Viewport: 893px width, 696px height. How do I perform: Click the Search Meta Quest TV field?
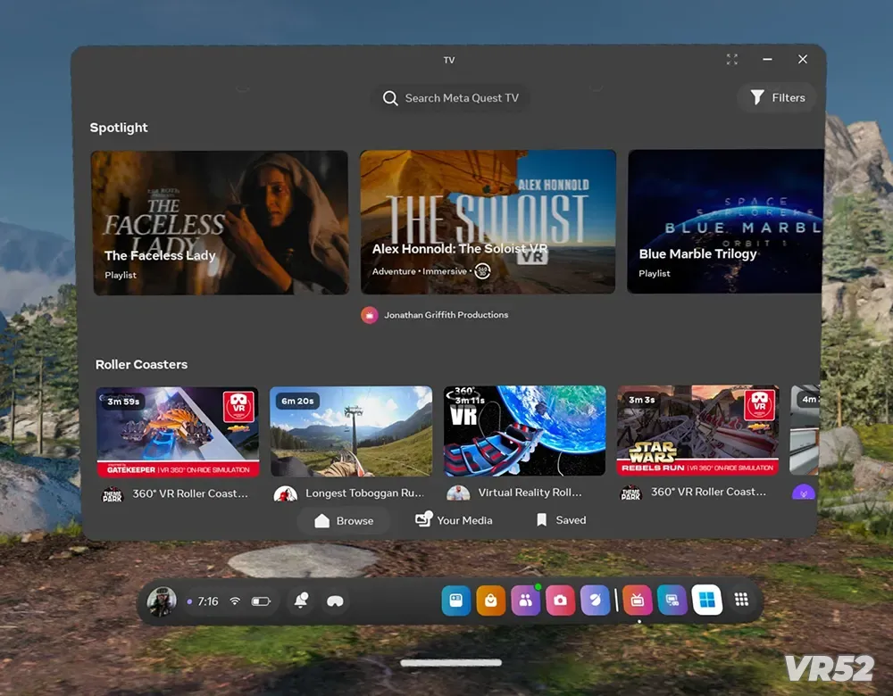450,98
